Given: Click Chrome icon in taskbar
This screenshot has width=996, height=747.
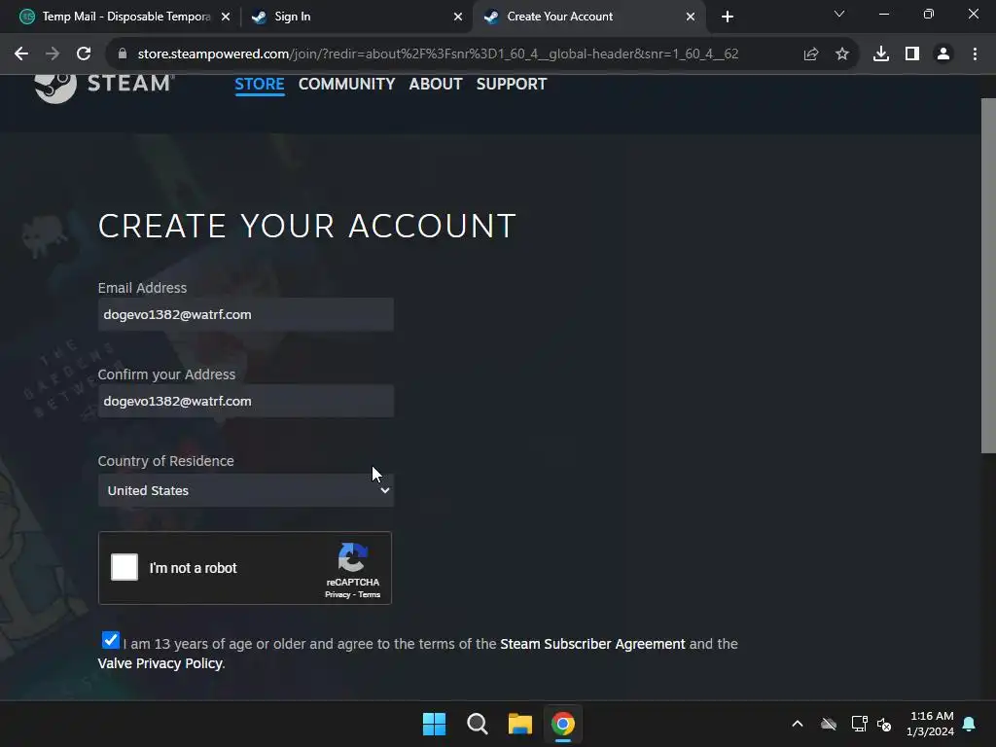Looking at the screenshot, I should point(562,724).
